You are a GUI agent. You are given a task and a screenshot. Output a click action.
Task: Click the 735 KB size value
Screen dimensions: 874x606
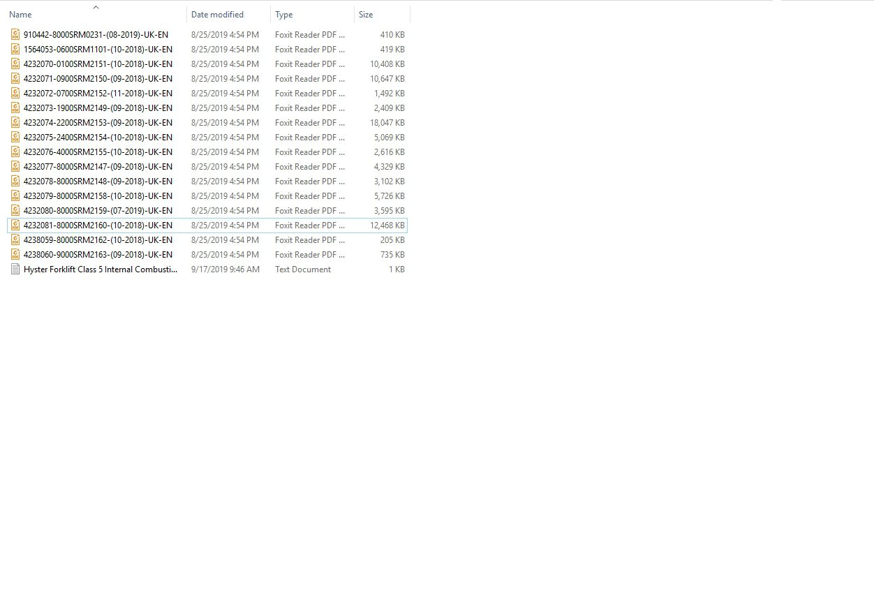392,254
